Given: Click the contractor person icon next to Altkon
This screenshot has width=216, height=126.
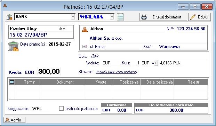Looking at the screenshot, I should pyautogui.click(x=85, y=29).
